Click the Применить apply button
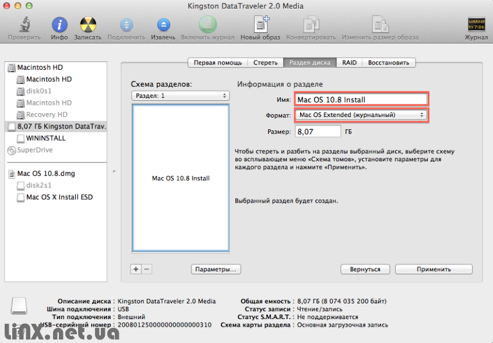The height and width of the screenshot is (343, 493). 434,269
